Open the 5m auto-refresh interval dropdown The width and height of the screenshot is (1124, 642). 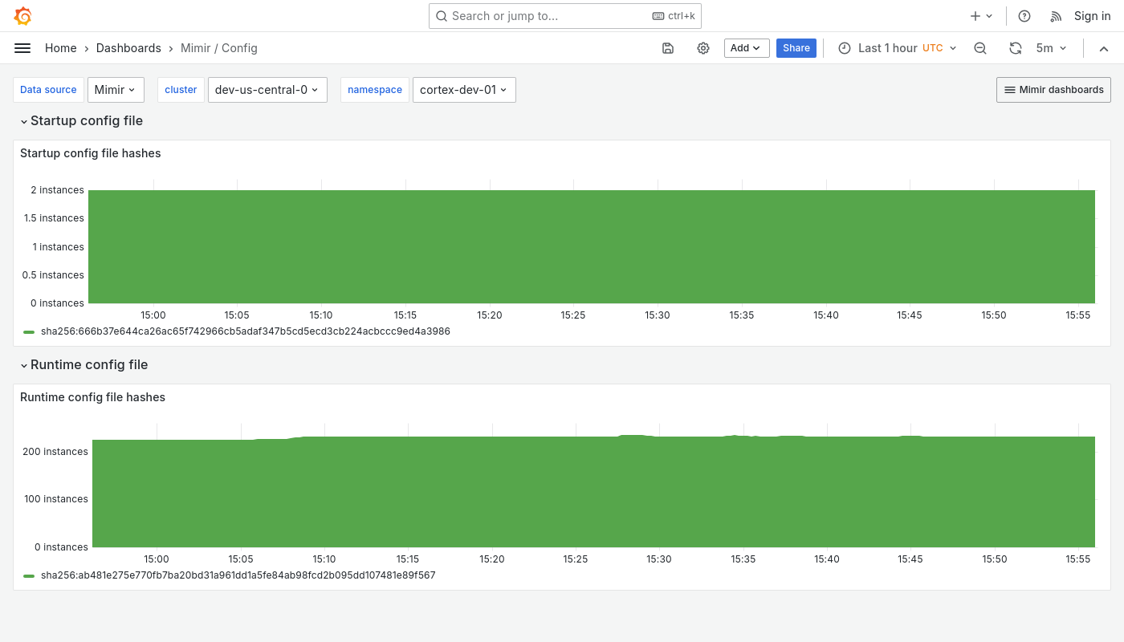tap(1051, 48)
